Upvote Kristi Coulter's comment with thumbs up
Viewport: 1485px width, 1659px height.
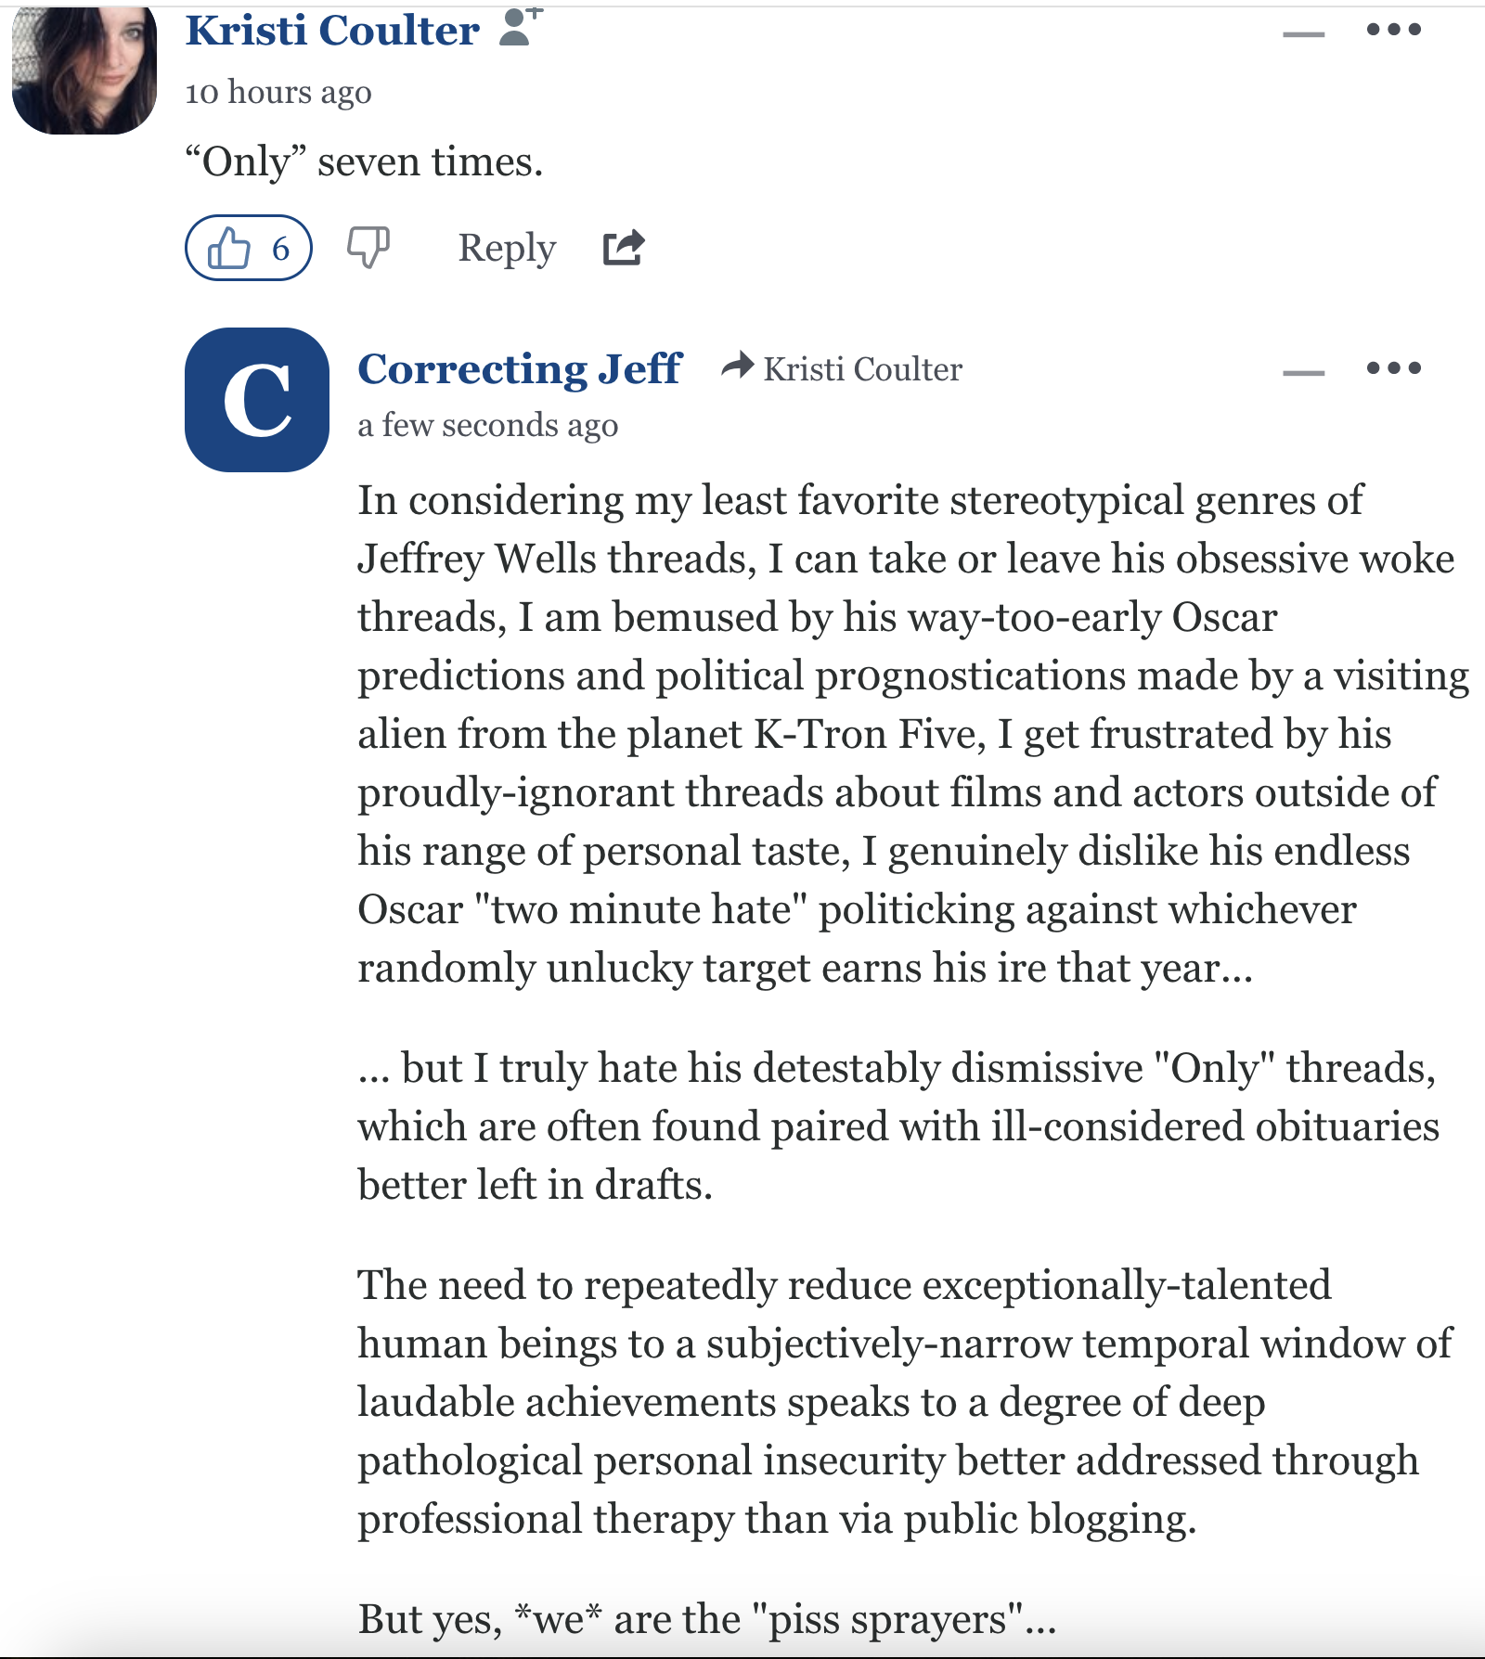point(230,248)
